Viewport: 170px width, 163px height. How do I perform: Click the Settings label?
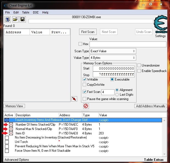click(160, 36)
